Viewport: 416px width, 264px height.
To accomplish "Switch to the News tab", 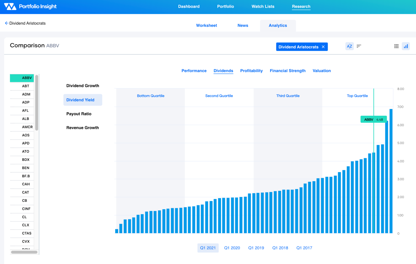I will [x=243, y=25].
